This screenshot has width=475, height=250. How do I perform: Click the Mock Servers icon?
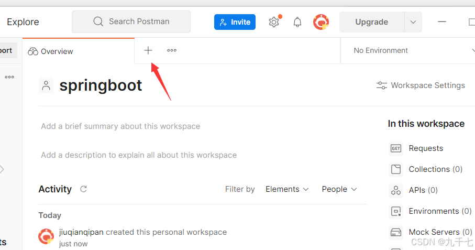396,232
